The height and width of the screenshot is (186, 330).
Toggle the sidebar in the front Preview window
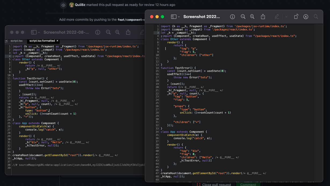coord(174,17)
